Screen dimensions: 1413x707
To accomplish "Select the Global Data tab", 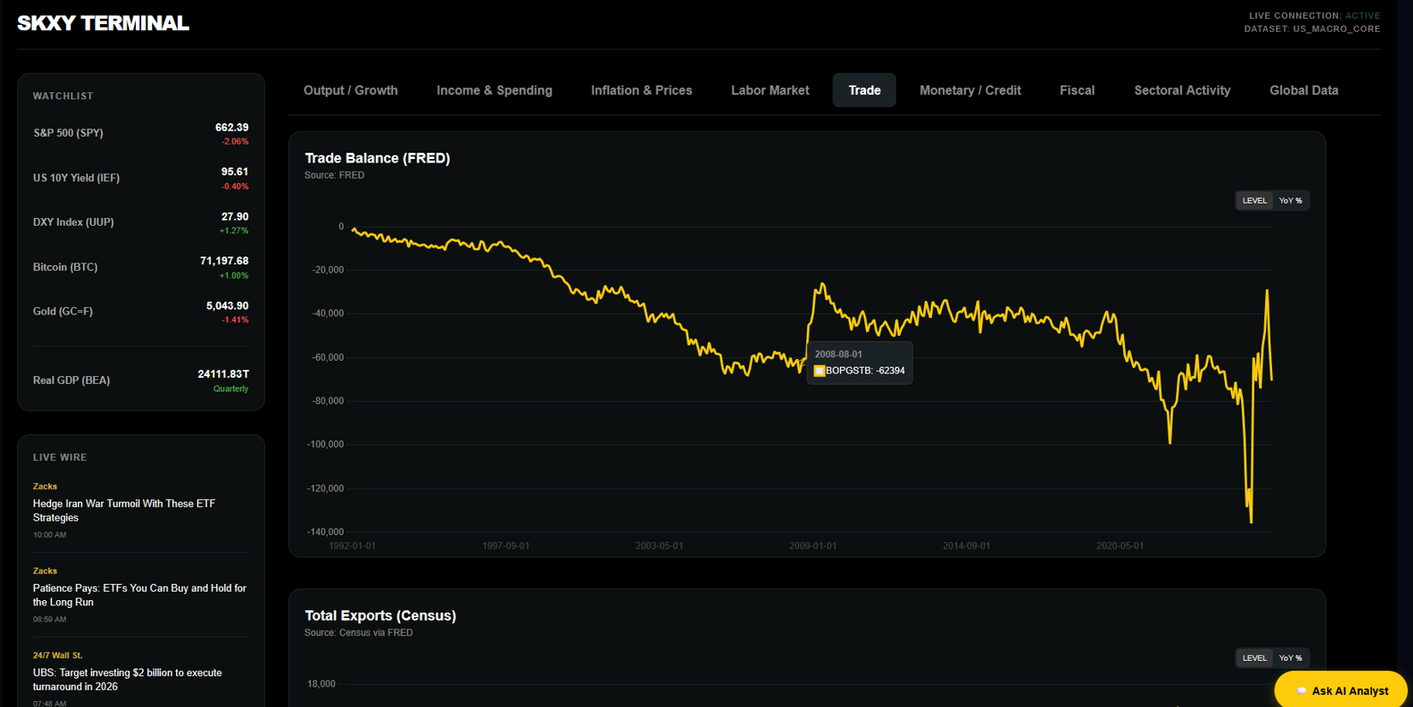I will click(x=1304, y=91).
